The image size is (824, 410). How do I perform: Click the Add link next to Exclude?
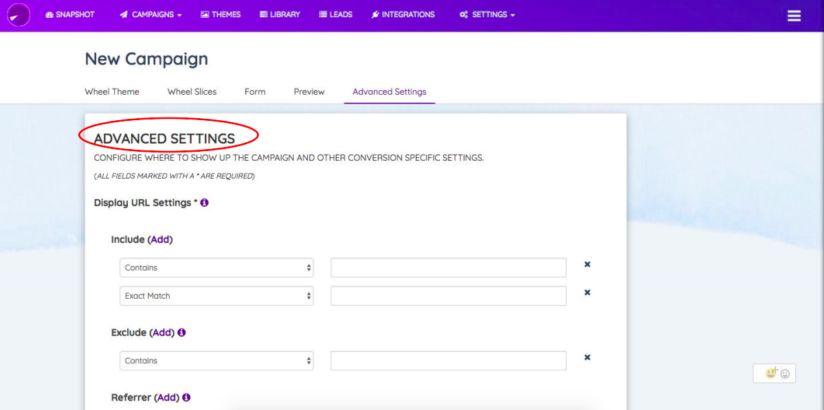click(162, 333)
